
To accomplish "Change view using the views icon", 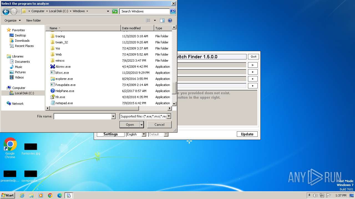I will (x=148, y=20).
